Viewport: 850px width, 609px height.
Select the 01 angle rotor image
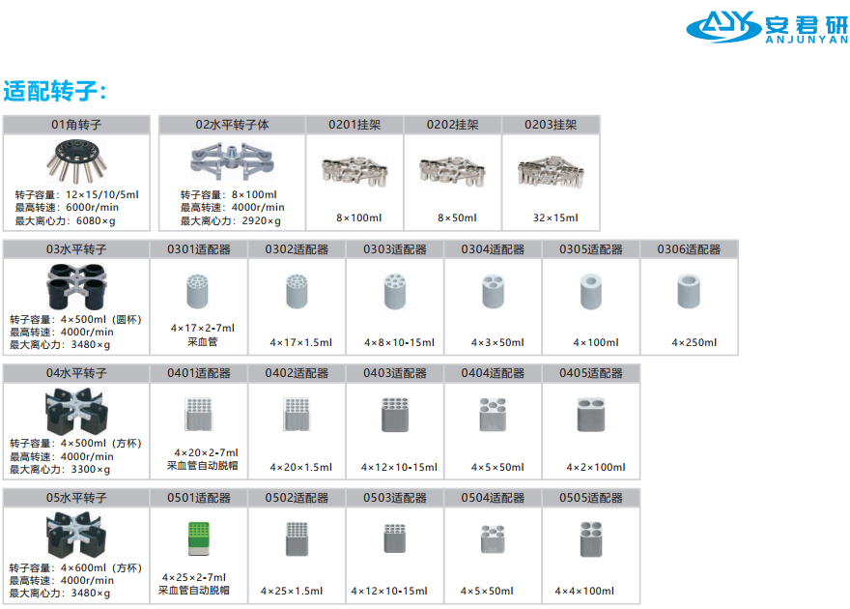click(x=75, y=161)
